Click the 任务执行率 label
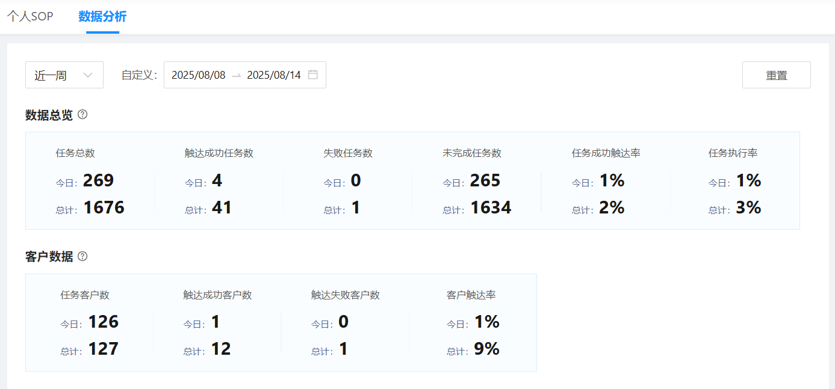 coord(733,153)
